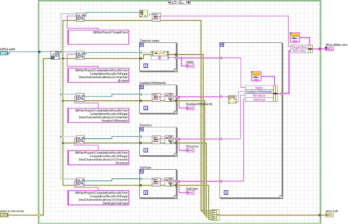Select the bitfile path control terminal

(4, 53)
